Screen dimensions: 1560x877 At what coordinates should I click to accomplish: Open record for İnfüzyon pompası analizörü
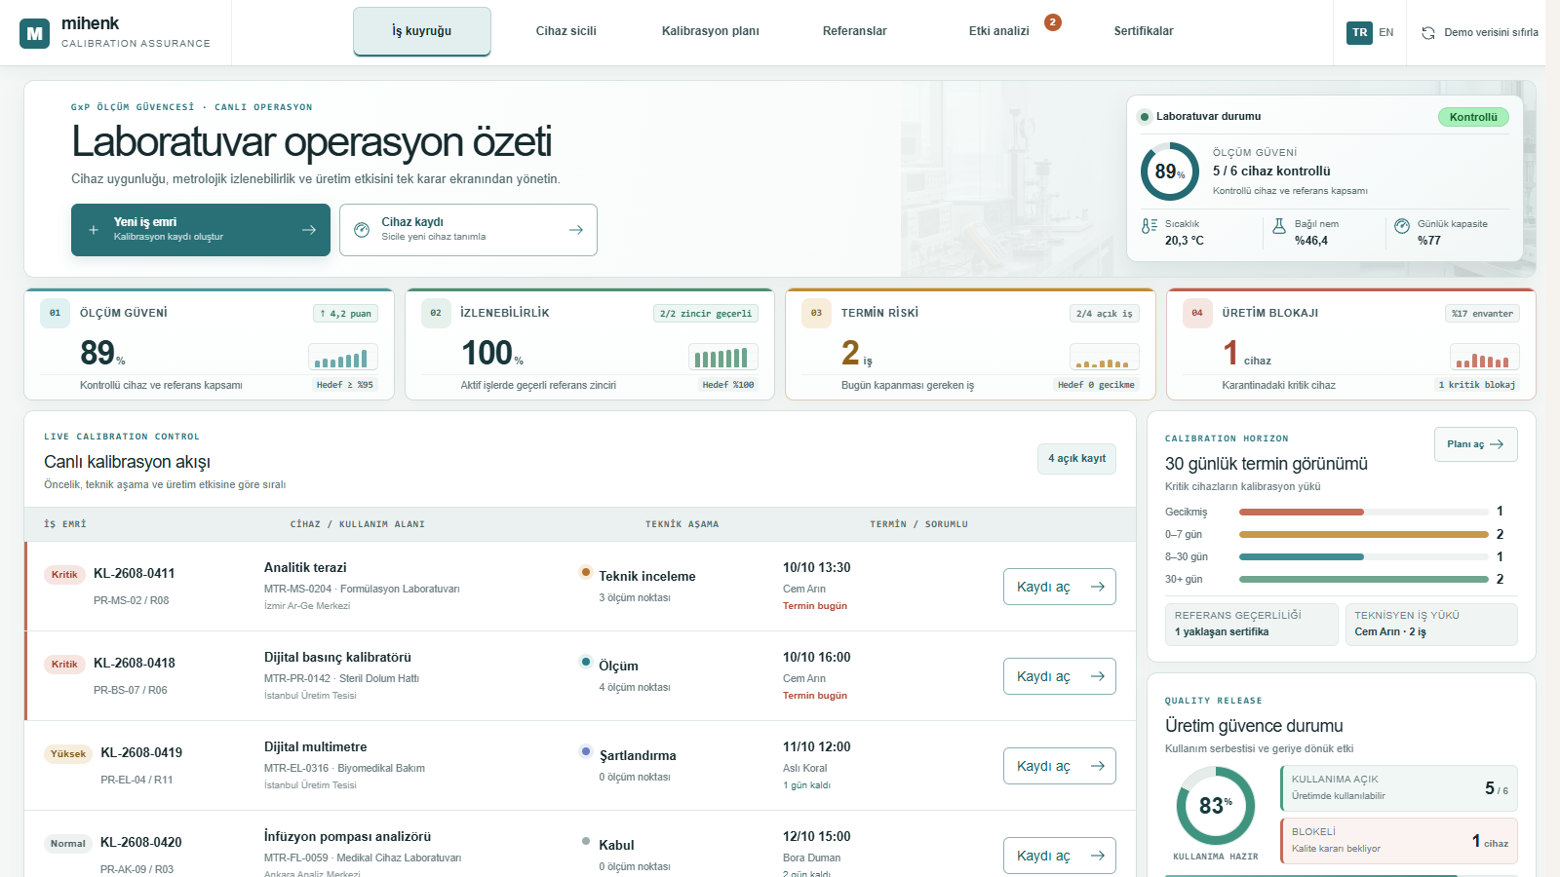1060,856
